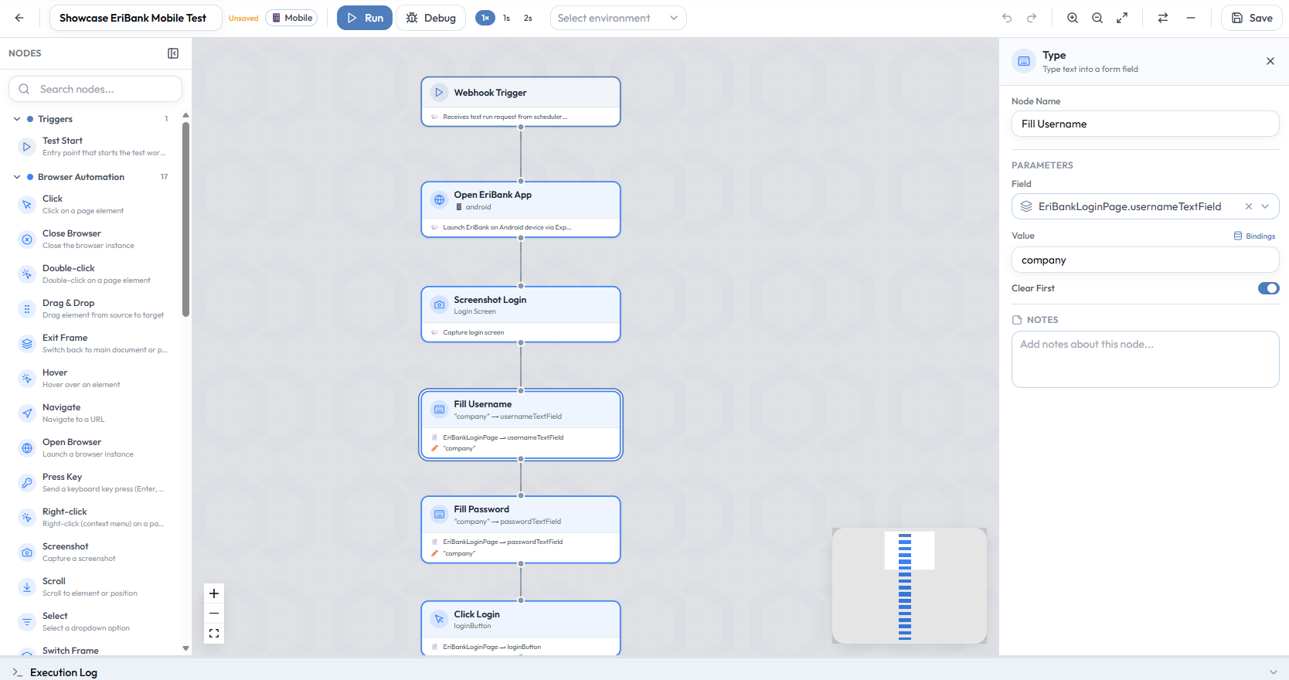
Task: Select the Close Browser node in palette
Action: pos(93,240)
